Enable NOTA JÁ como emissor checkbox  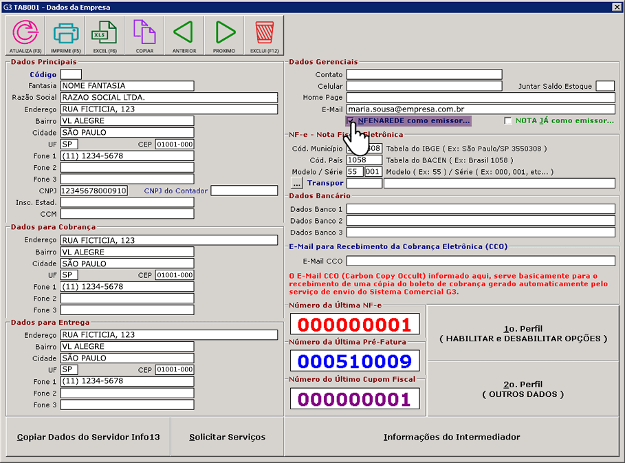pyautogui.click(x=508, y=121)
